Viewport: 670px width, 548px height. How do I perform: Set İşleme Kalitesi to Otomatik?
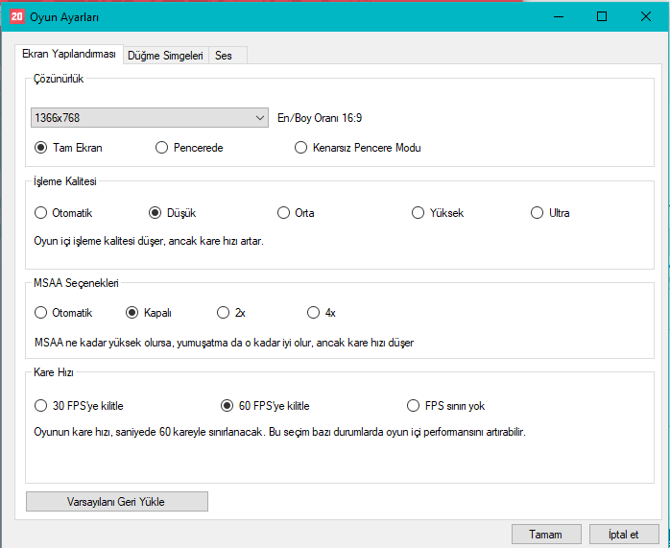(x=63, y=213)
